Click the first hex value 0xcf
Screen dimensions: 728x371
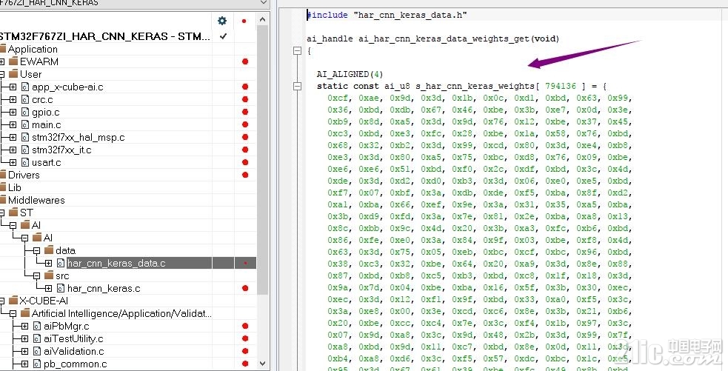click(337, 98)
